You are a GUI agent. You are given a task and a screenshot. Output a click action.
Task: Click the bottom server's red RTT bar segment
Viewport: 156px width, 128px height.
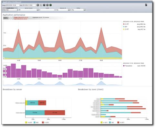pos(55,112)
